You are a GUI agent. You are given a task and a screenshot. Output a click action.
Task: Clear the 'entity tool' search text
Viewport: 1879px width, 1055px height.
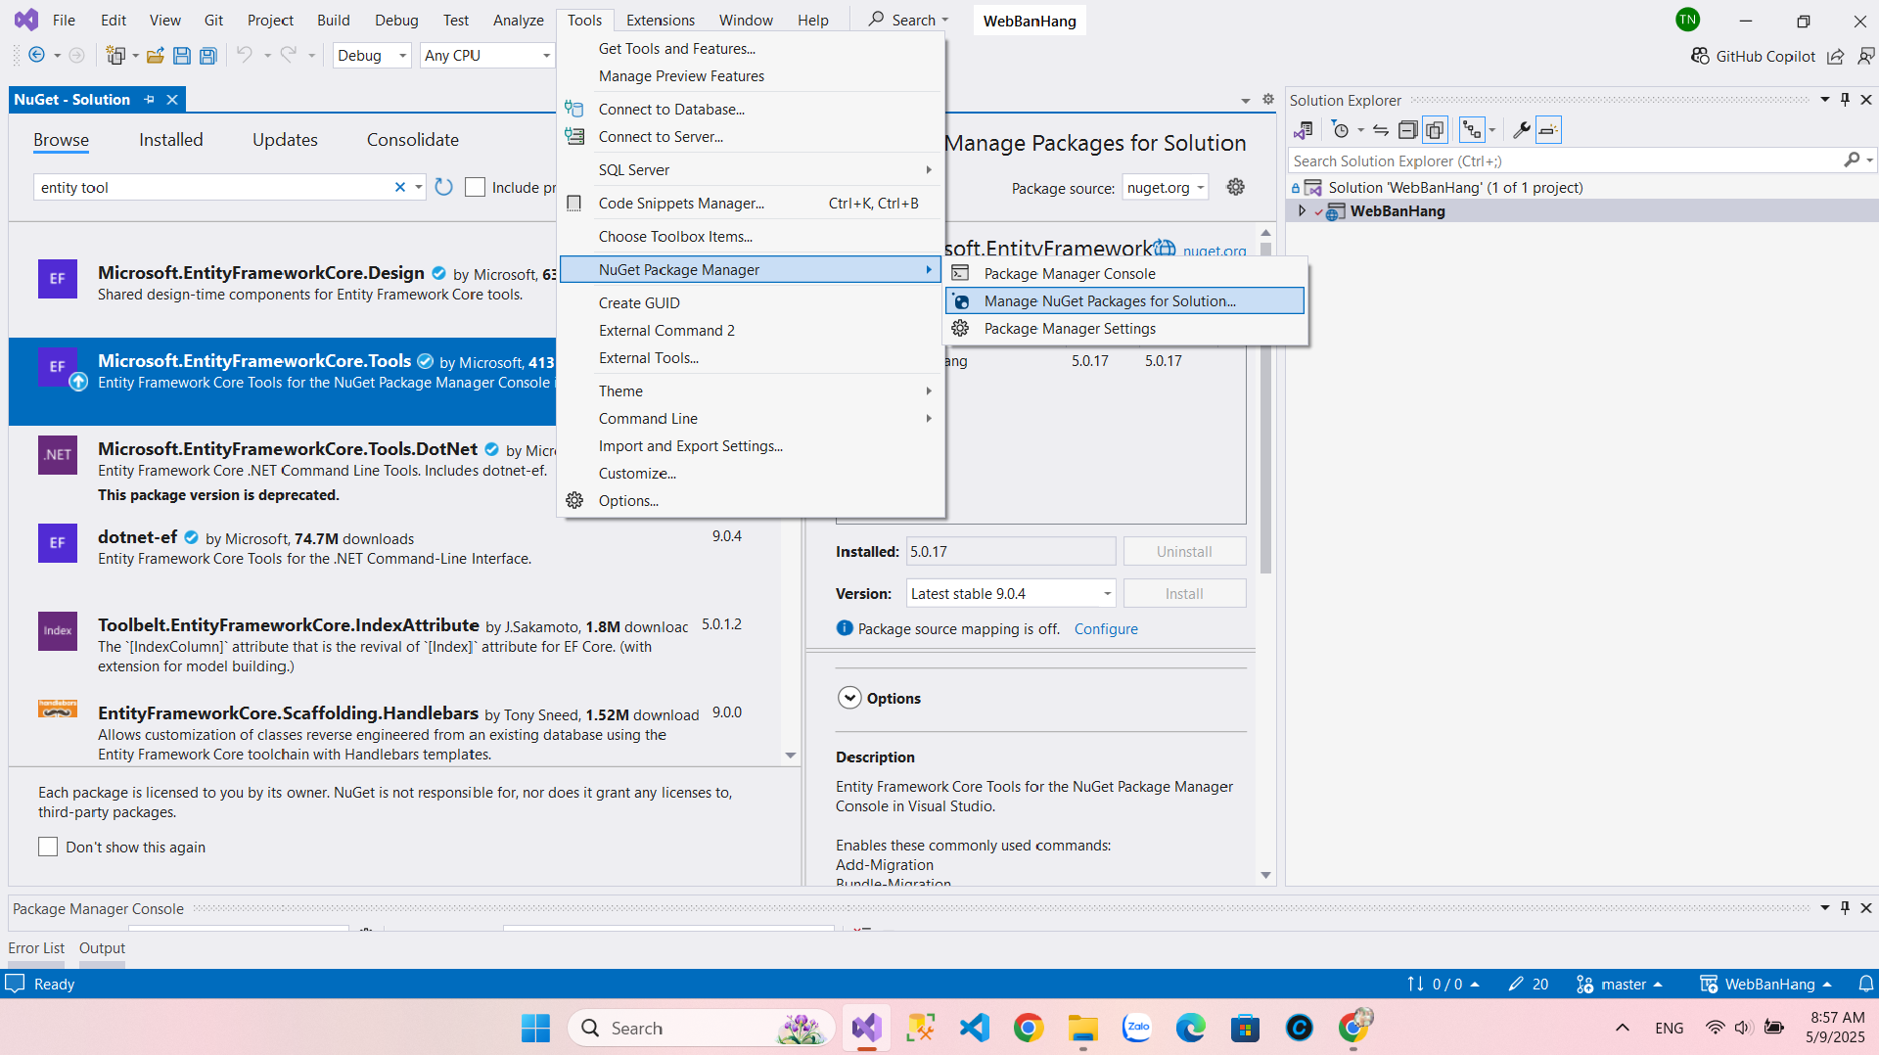[x=399, y=187]
